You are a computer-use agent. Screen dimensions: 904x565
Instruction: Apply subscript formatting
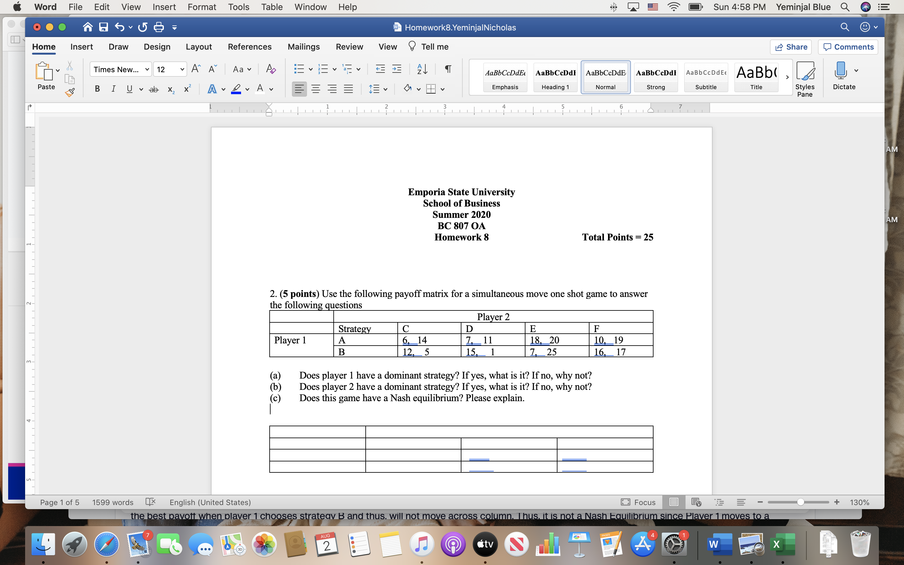(x=171, y=89)
